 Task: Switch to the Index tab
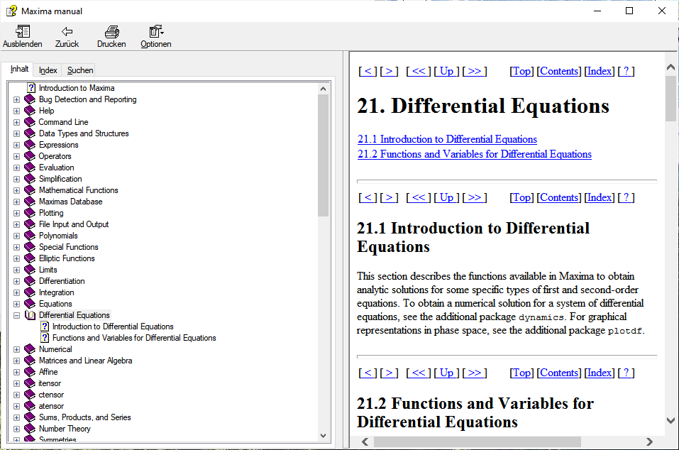click(x=48, y=70)
